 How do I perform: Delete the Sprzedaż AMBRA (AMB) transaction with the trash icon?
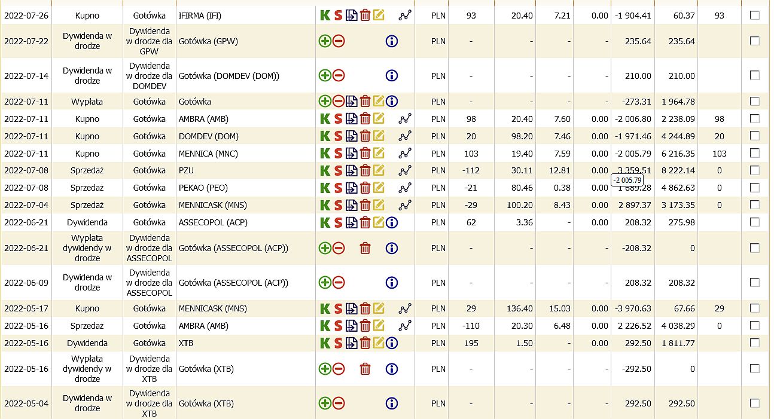coord(365,326)
